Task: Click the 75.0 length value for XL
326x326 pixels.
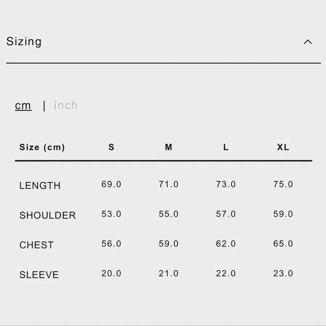Action: [283, 184]
